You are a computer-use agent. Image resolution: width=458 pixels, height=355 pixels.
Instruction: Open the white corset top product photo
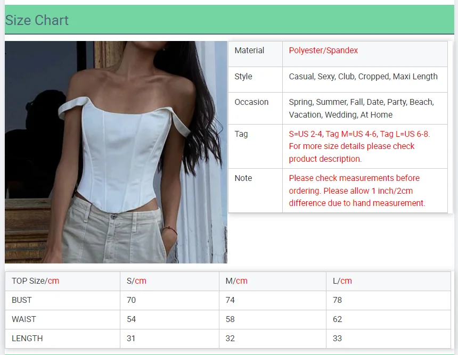pyautogui.click(x=116, y=152)
